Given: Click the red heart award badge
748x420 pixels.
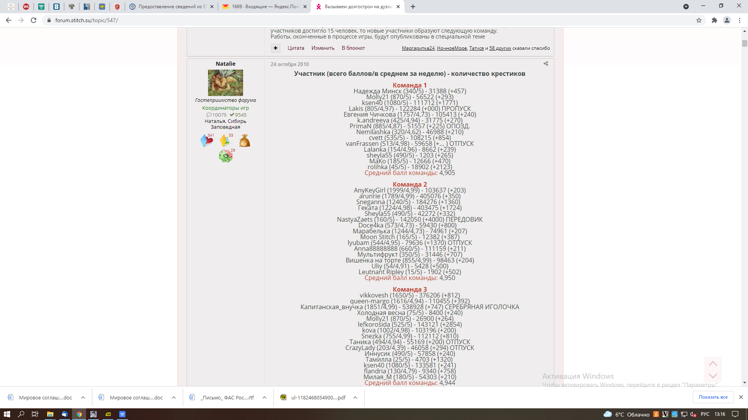Looking at the screenshot, I should coord(206,141).
